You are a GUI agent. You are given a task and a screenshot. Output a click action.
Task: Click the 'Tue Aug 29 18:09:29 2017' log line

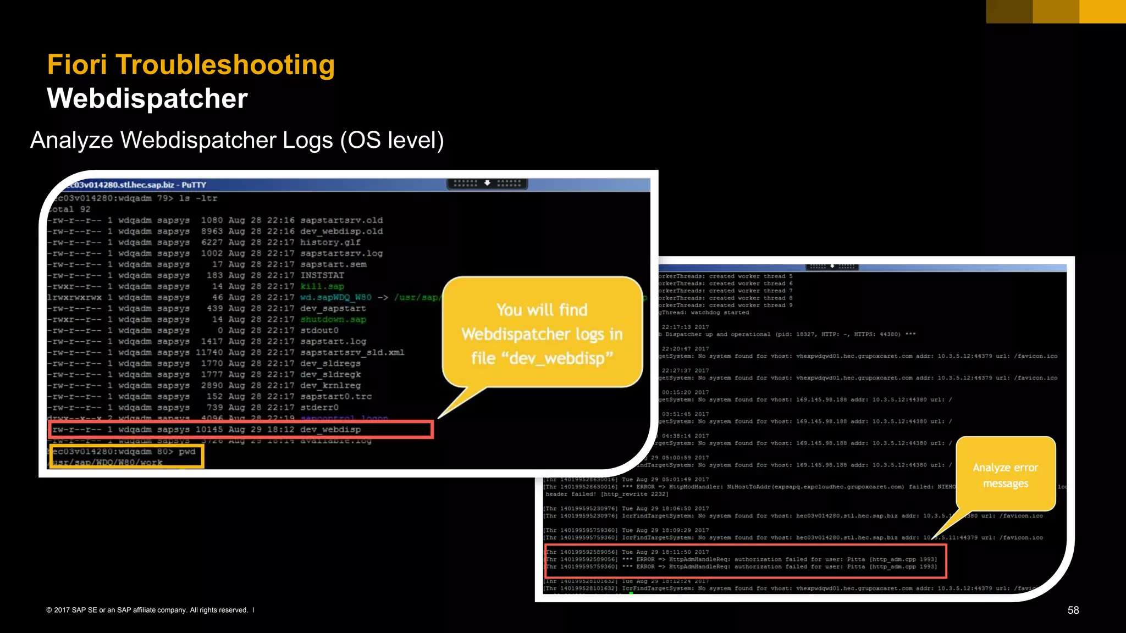pyautogui.click(x=627, y=530)
